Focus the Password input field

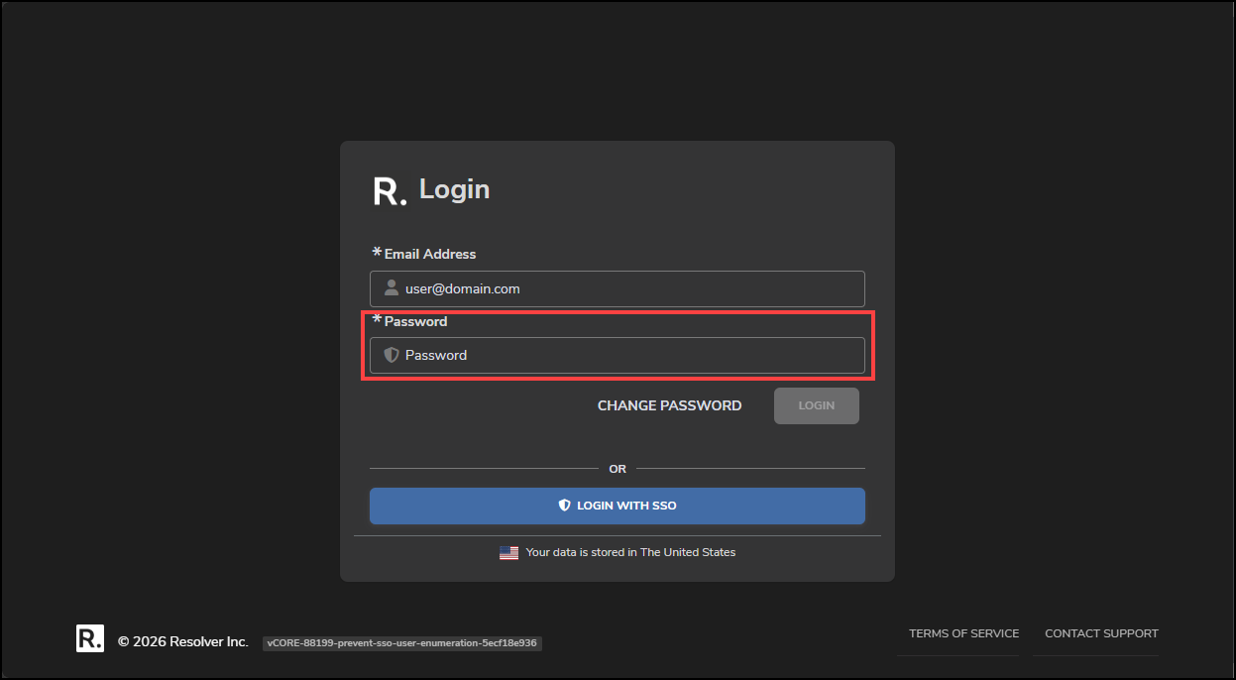[x=618, y=355]
